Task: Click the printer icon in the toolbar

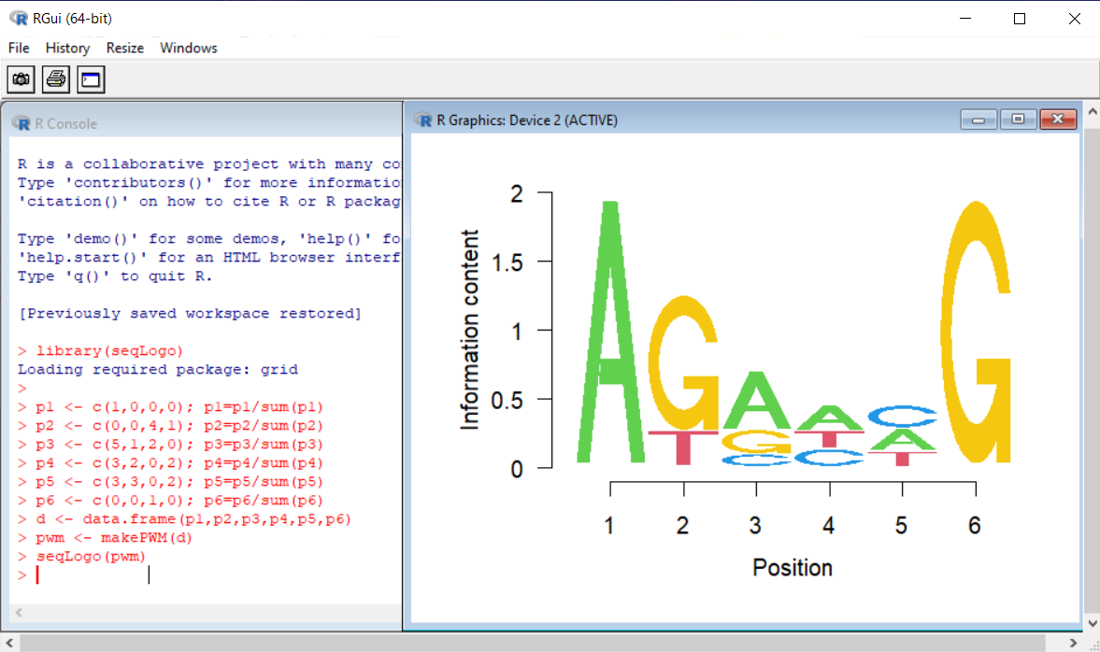Action: (x=56, y=80)
